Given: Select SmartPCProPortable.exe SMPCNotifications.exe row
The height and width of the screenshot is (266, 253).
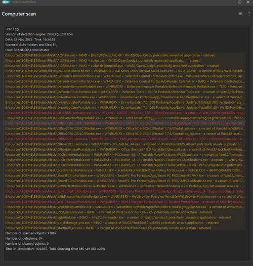Looking at the screenshot, I should 124,181.
